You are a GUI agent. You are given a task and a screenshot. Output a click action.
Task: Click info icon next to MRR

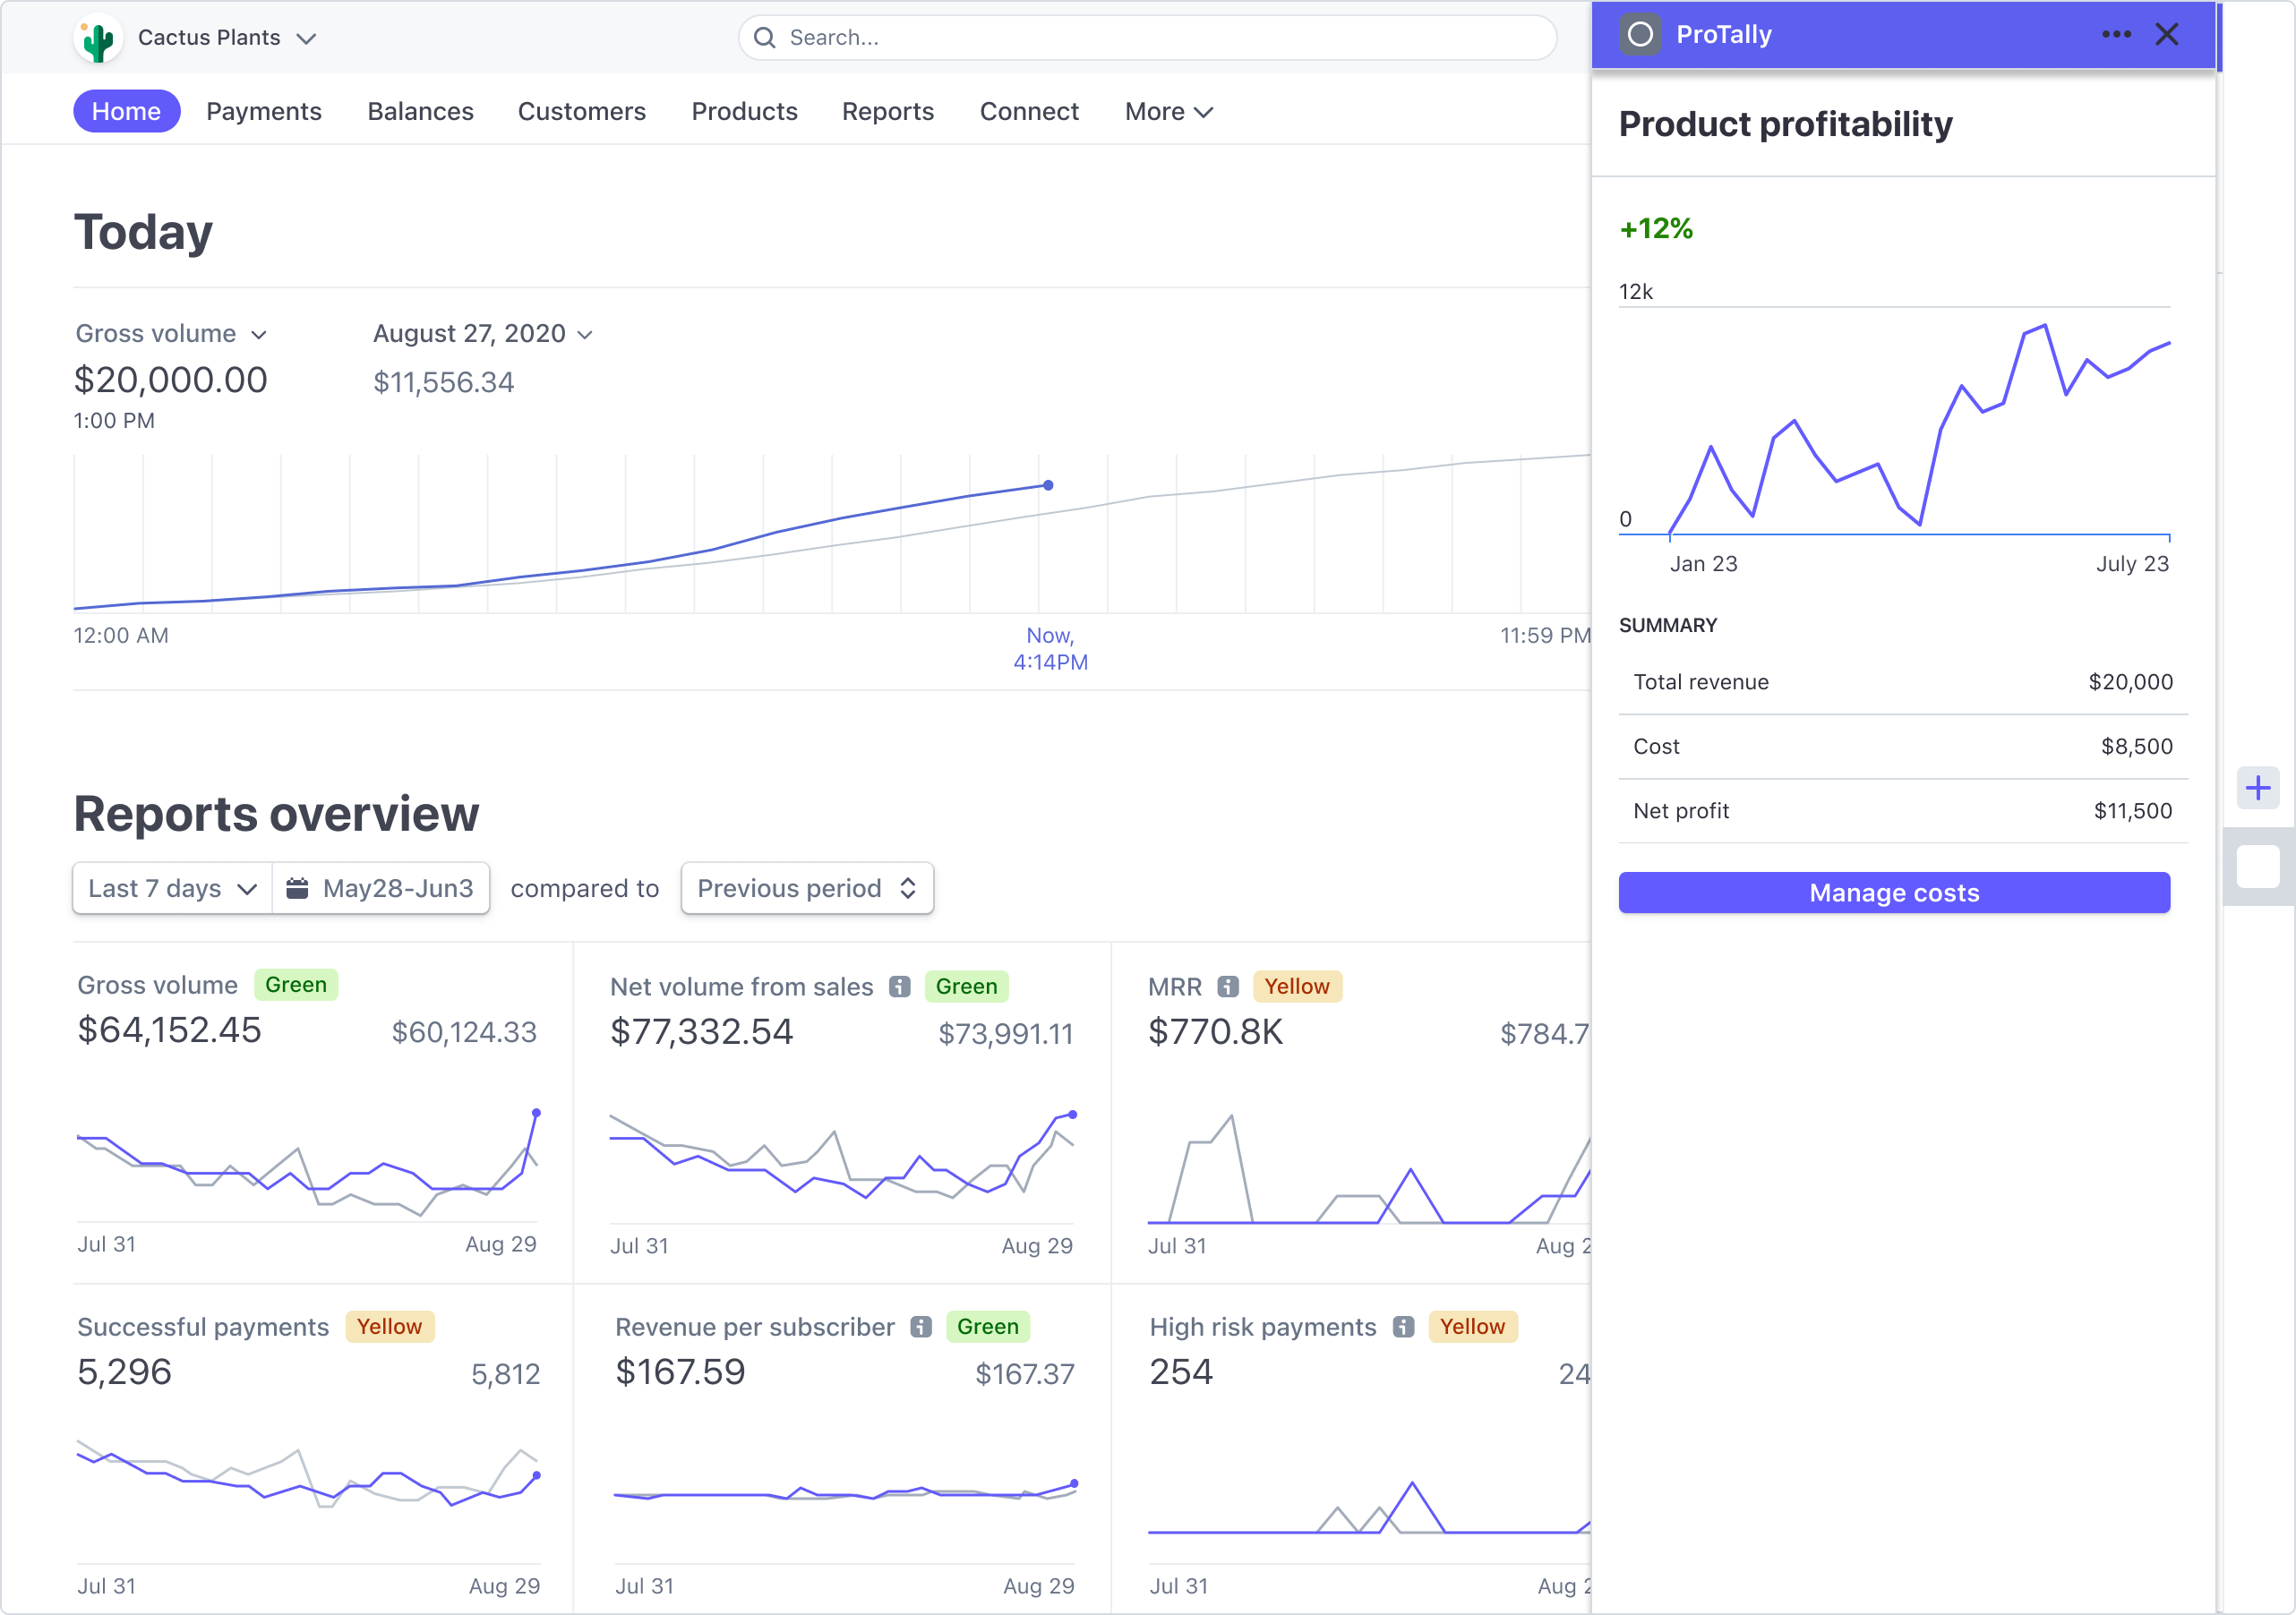coord(1228,987)
